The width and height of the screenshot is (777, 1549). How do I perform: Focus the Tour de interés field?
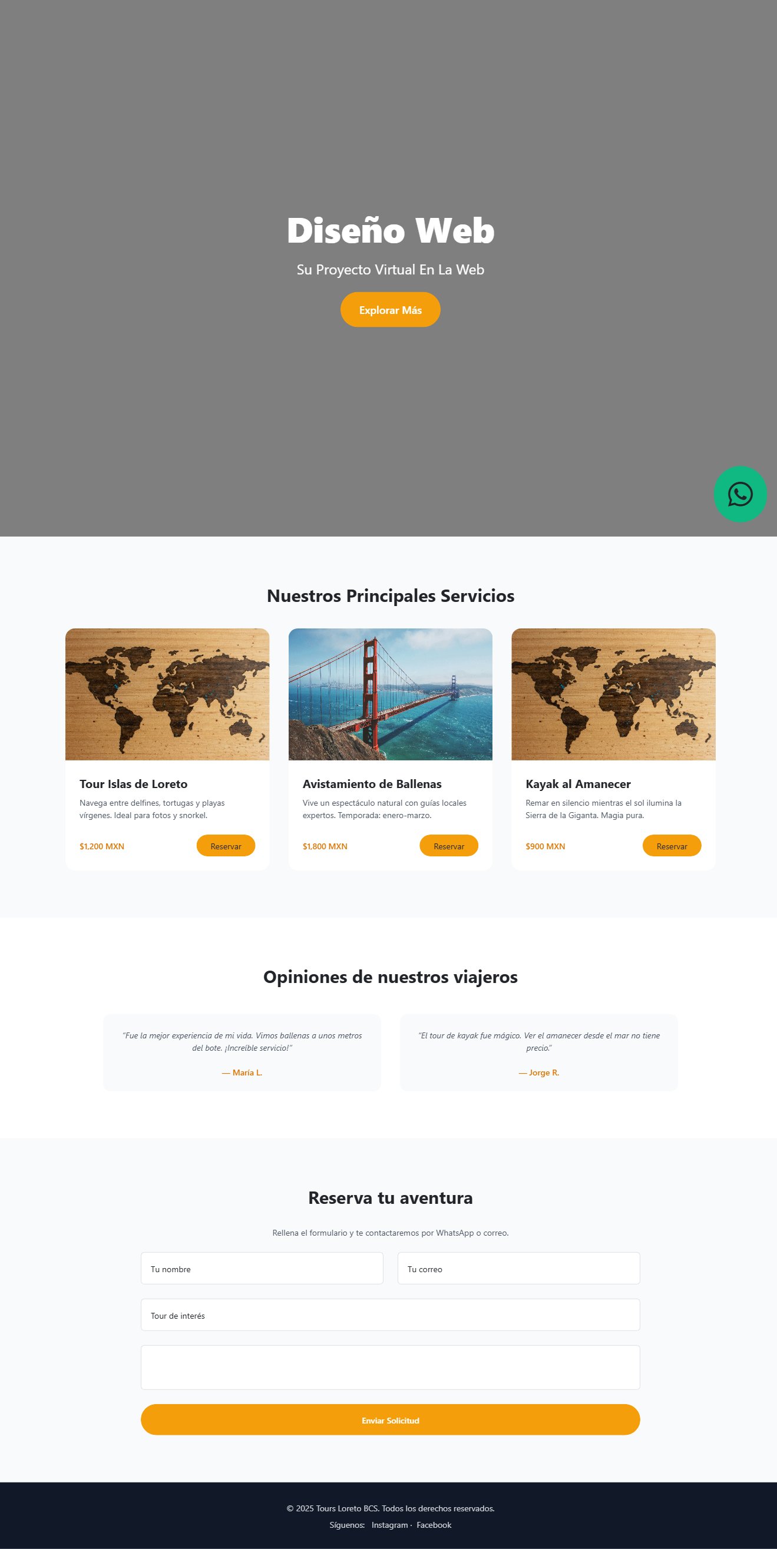[x=391, y=1315]
